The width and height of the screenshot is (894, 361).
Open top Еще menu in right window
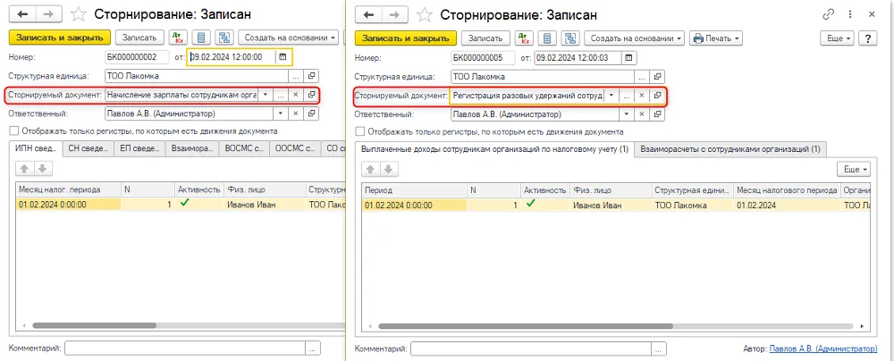pyautogui.click(x=839, y=38)
